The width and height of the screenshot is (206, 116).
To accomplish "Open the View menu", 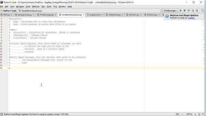I will click(x=12, y=6).
